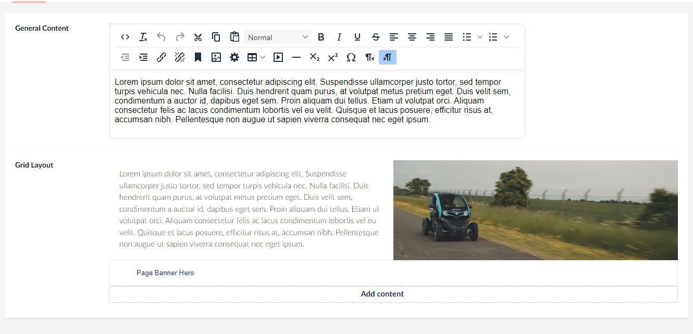The height and width of the screenshot is (334, 693).
Task: Copy the selection to clipboard
Action: [216, 37]
